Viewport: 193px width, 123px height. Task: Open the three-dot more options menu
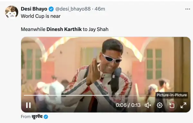[x=188, y=9]
